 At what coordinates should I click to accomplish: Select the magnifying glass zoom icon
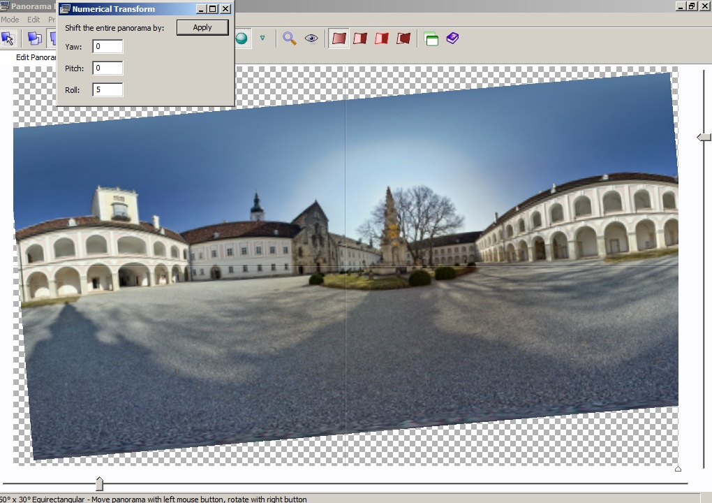click(x=290, y=38)
